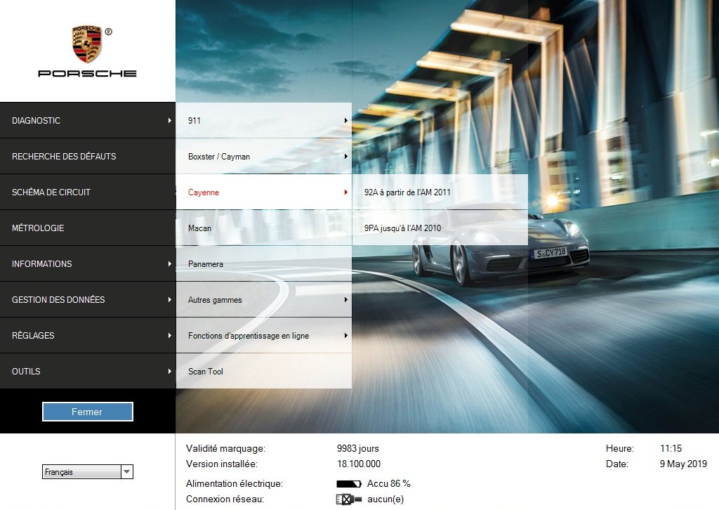719x510 pixels.
Task: Click 'aucun(e)' network status text
Action: pyautogui.click(x=385, y=499)
